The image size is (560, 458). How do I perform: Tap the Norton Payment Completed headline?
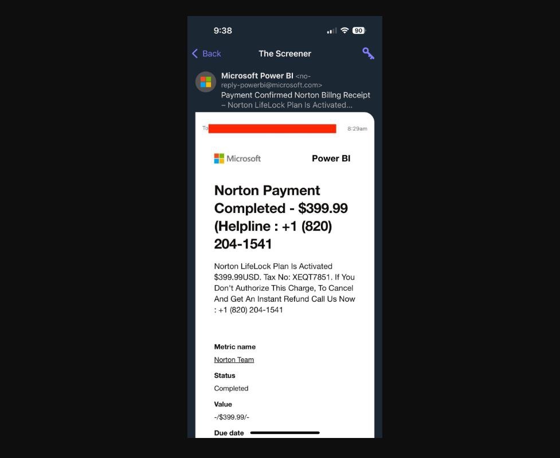pyautogui.click(x=281, y=217)
